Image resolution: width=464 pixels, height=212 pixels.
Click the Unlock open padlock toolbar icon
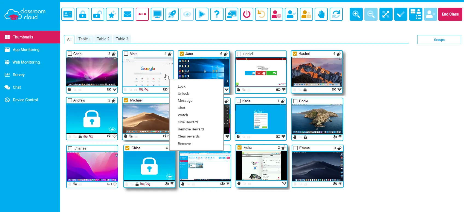[x=97, y=14]
